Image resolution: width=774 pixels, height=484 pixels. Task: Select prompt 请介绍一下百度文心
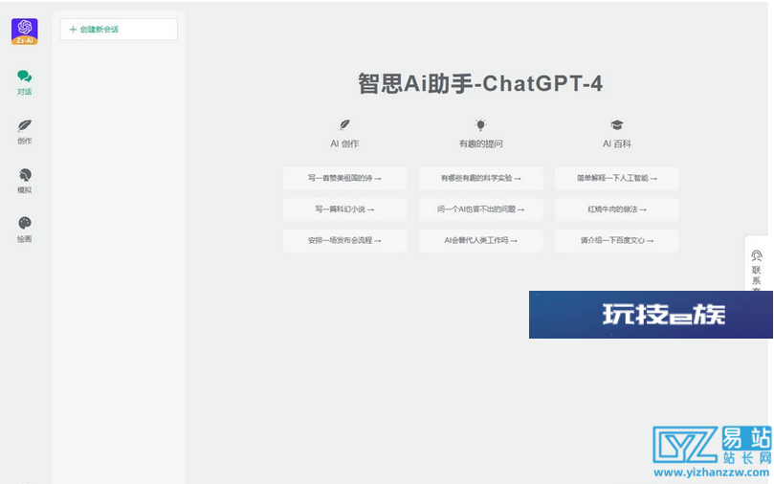[x=617, y=240]
